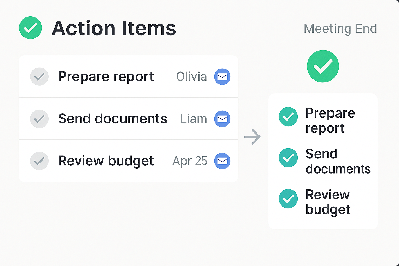Viewport: 399px width, 266px height.
Task: Click the Olivia assignee name
Action: (191, 77)
